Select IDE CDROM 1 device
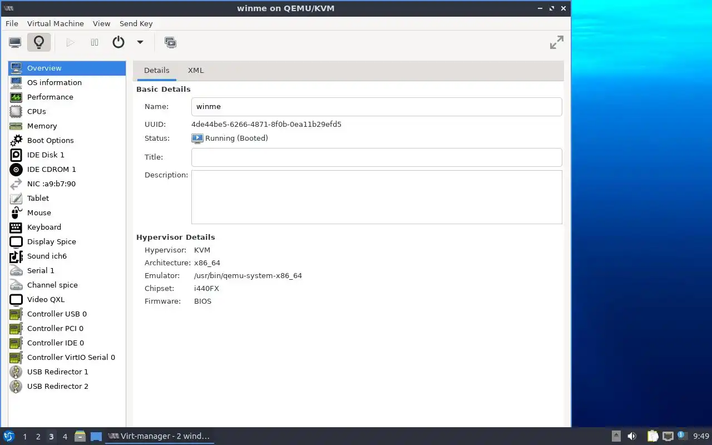 click(67, 169)
